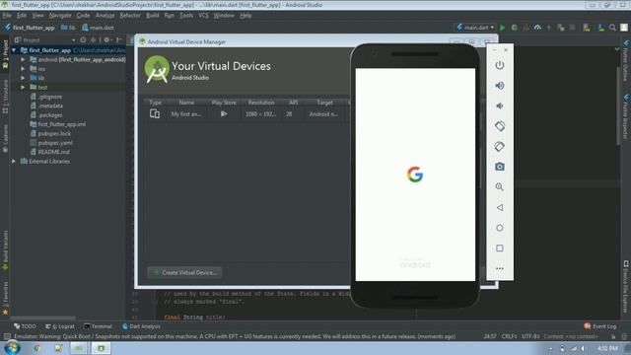Click the CRLF line separator in the status bar

pos(510,336)
